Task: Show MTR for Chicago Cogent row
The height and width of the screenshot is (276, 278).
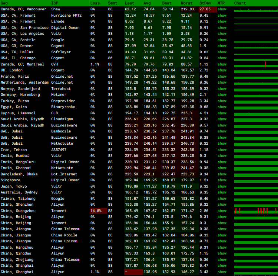Action: [x=222, y=58]
